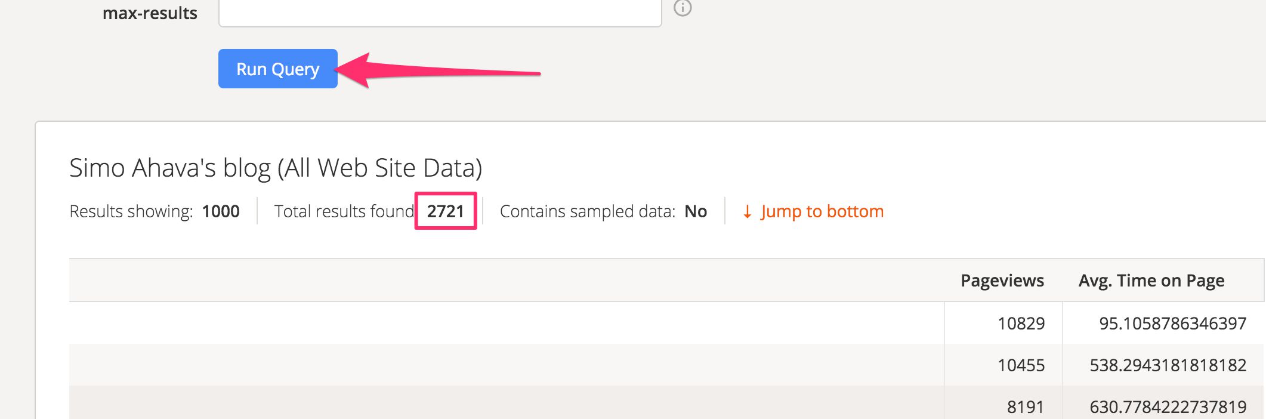Screen dimensions: 1266x419
Task: Select the 8191 pageviews cell
Action: click(x=1026, y=407)
